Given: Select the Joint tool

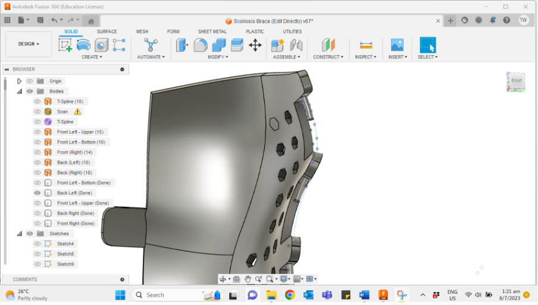Looking at the screenshot, I should [x=296, y=45].
